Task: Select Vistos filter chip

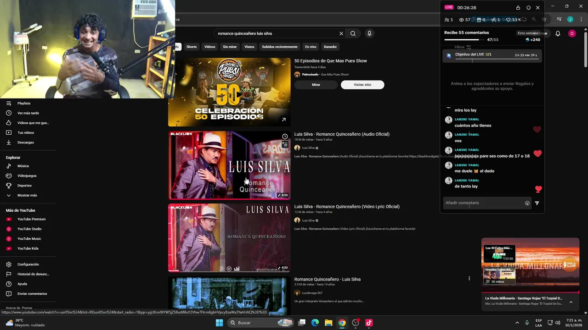Action: point(249,47)
